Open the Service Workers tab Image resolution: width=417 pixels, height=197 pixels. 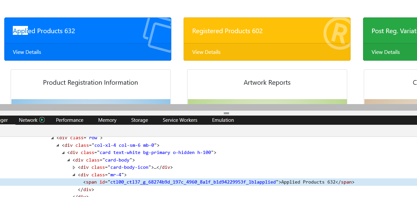coord(180,120)
